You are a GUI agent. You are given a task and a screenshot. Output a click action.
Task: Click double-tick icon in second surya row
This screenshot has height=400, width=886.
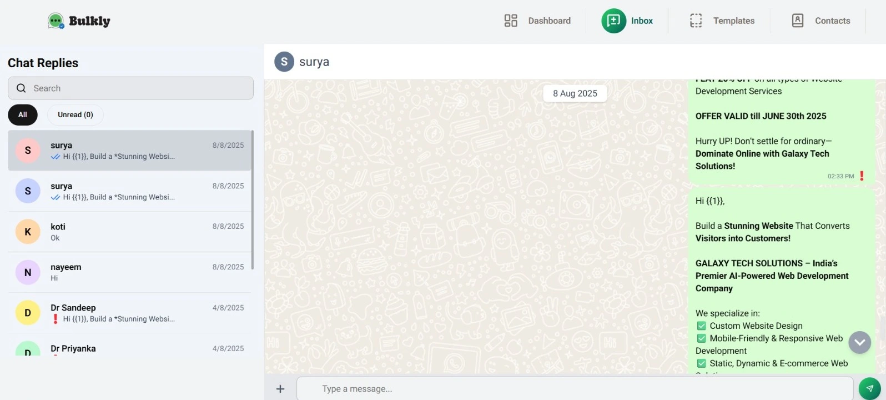click(56, 197)
